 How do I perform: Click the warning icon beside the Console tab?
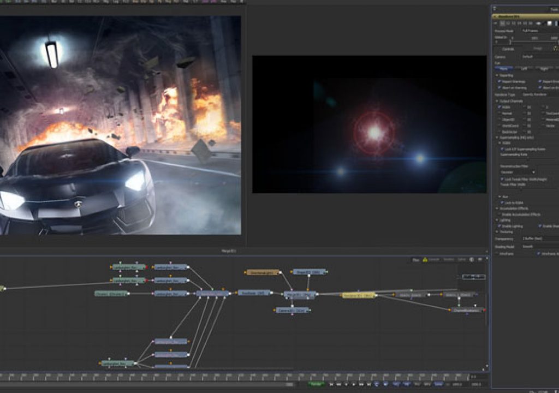pos(425,260)
